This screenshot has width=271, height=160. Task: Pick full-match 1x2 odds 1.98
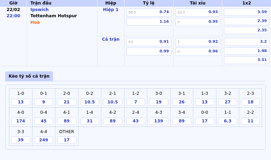246,51
